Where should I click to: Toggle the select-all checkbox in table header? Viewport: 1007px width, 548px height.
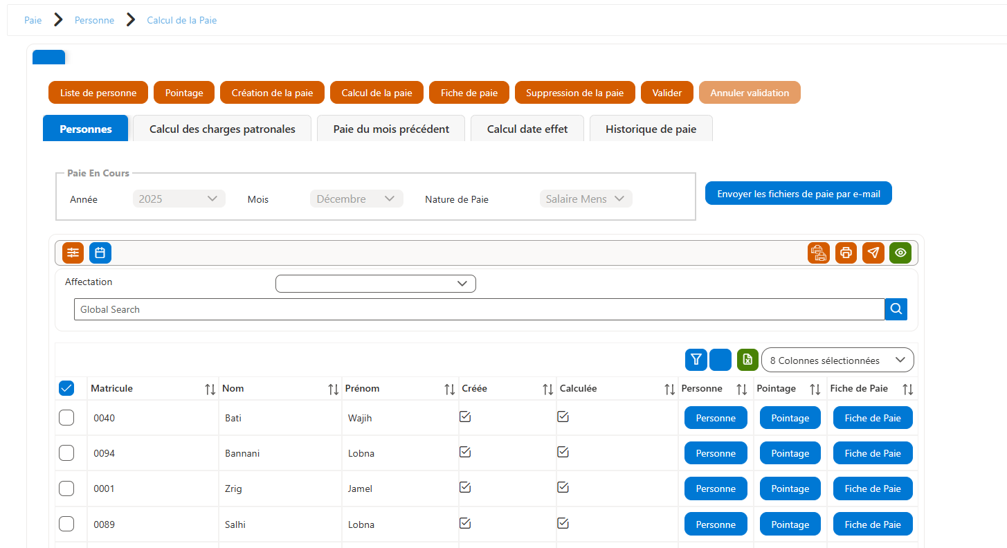66,388
